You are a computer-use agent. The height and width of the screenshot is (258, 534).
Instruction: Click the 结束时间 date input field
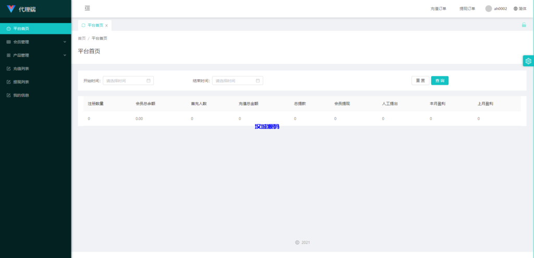pos(238,81)
